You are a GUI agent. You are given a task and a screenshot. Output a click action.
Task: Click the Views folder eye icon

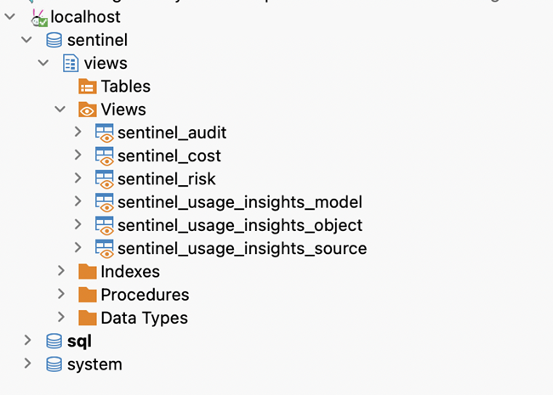tap(88, 110)
